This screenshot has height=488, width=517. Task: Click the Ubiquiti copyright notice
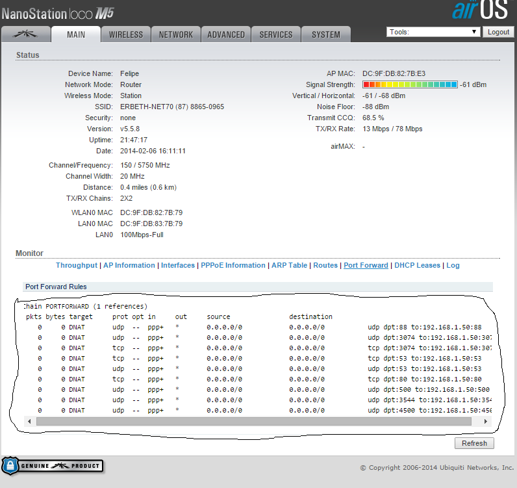point(437,468)
